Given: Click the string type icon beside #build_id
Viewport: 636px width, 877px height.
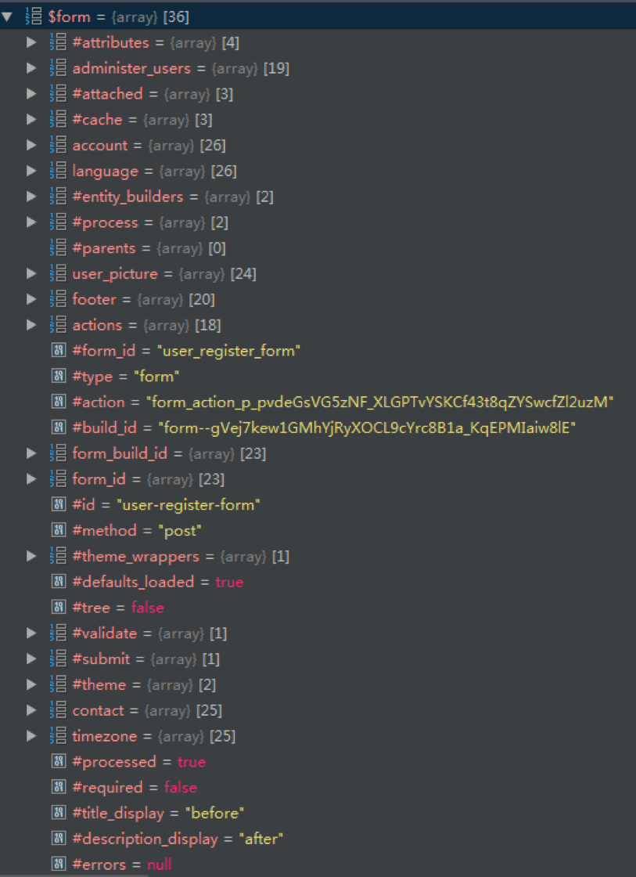Looking at the screenshot, I should 58,428.
